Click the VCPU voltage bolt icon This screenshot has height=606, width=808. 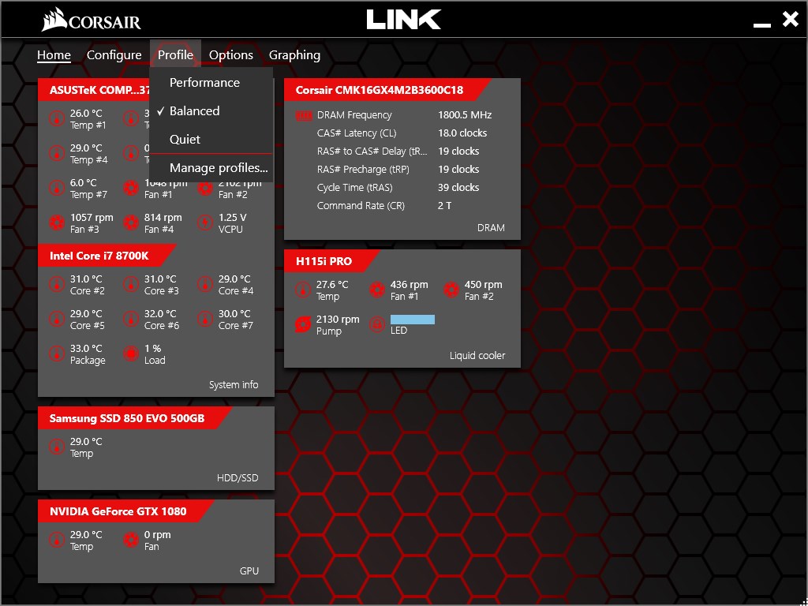(x=205, y=223)
